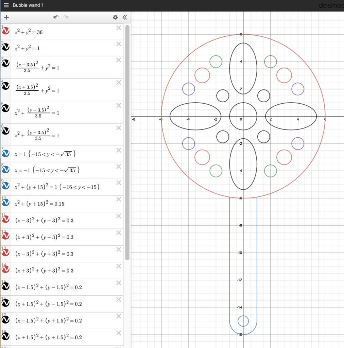The image size is (344, 348).
Task: Redo the undone change
Action: tap(65, 17)
